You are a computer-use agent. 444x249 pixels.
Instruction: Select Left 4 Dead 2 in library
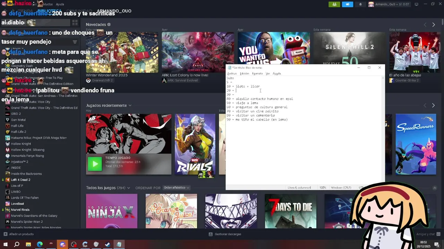coord(20,180)
